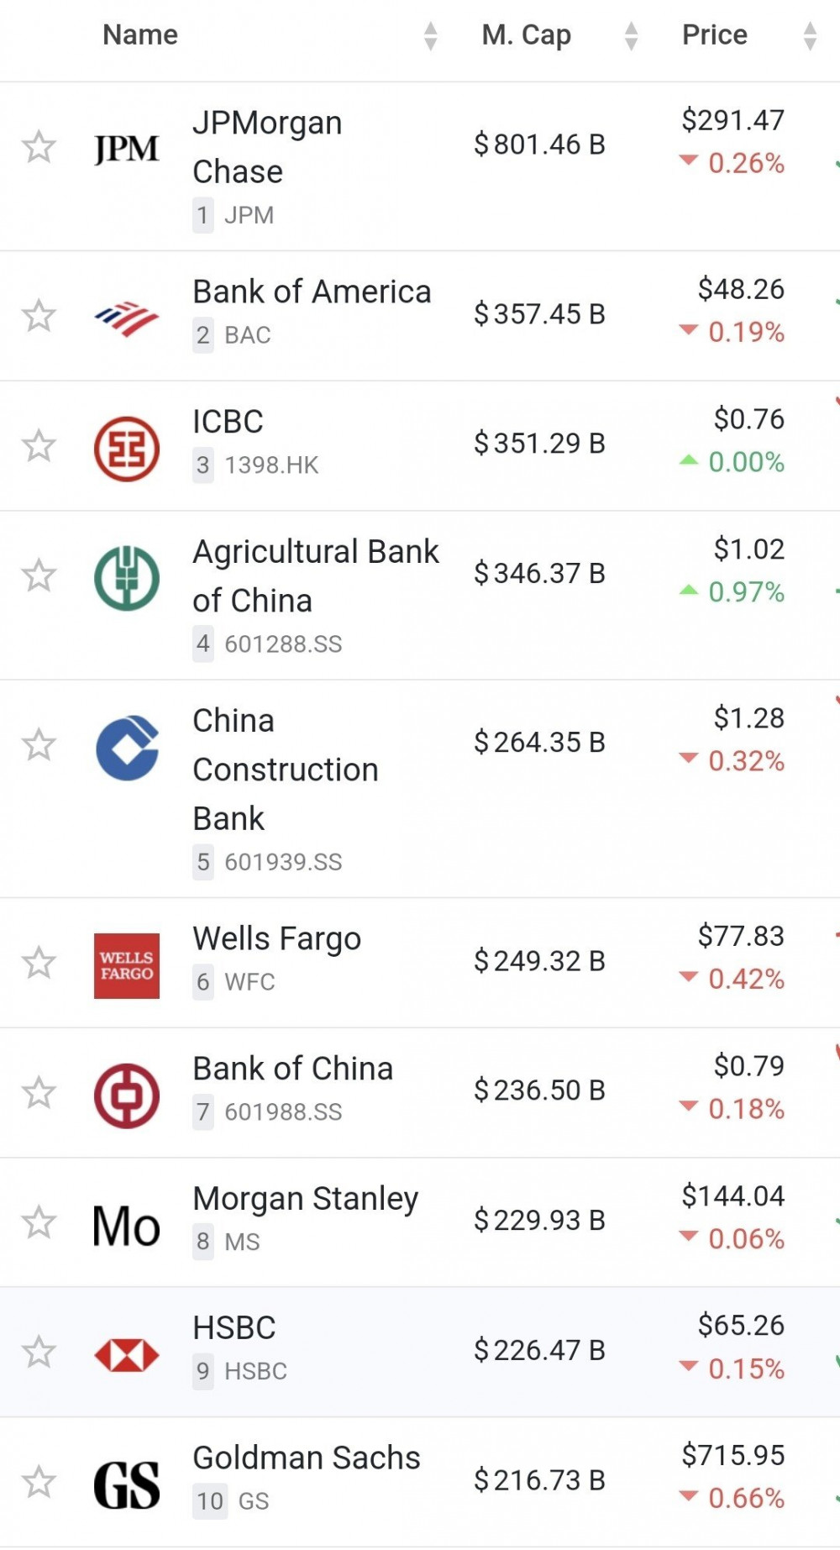Image resolution: width=840 pixels, height=1550 pixels.
Task: Click Agricultural Bank of China green logo
Action: coord(126,577)
